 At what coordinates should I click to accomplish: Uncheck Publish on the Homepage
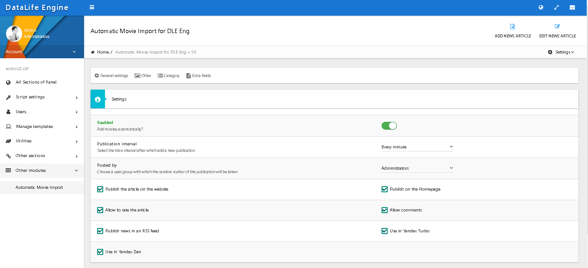[x=385, y=189]
